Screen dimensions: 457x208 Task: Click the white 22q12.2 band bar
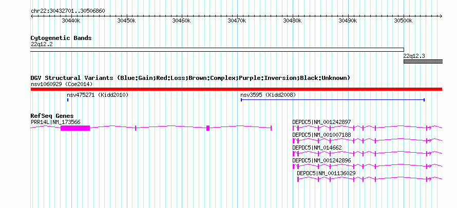coord(217,50)
